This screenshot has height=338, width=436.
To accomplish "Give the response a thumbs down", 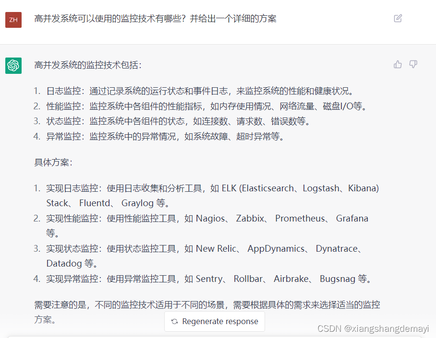I will tap(413, 64).
